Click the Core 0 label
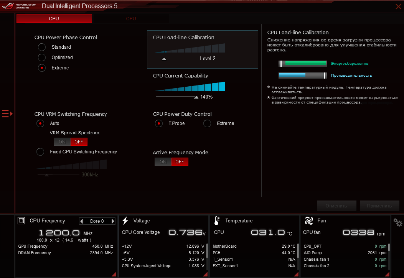 click(97, 221)
